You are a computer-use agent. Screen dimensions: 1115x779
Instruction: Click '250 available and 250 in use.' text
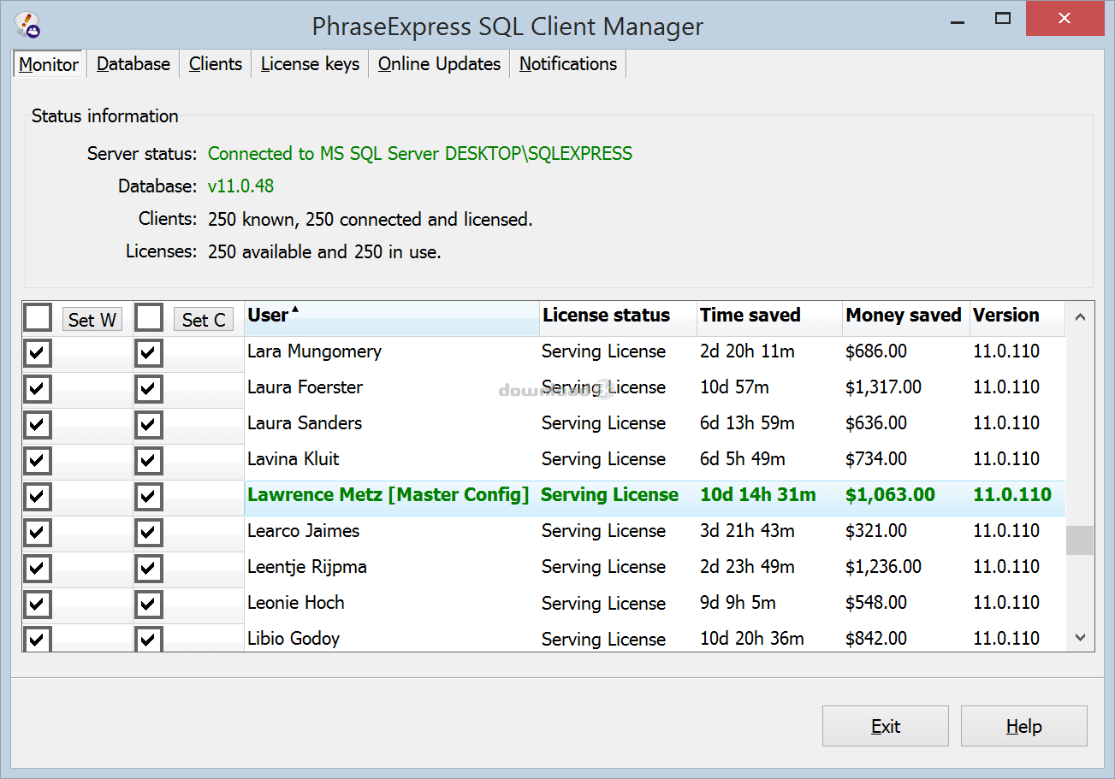(x=324, y=252)
